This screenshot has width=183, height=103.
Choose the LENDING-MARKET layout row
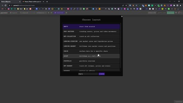tap(91, 46)
